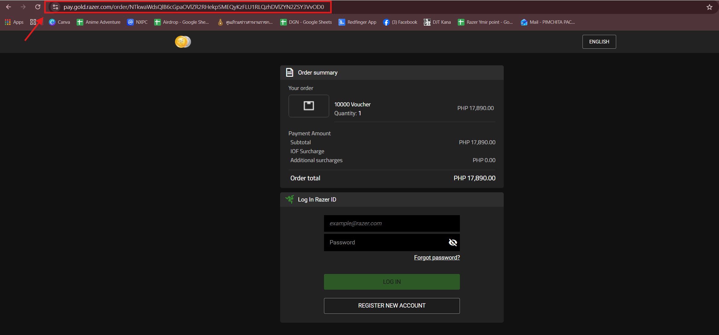Open site information icon in address bar

56,7
